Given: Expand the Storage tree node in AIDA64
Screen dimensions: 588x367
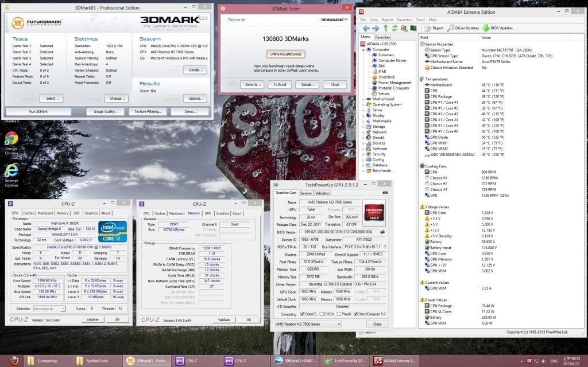Looking at the screenshot, I should (363, 127).
